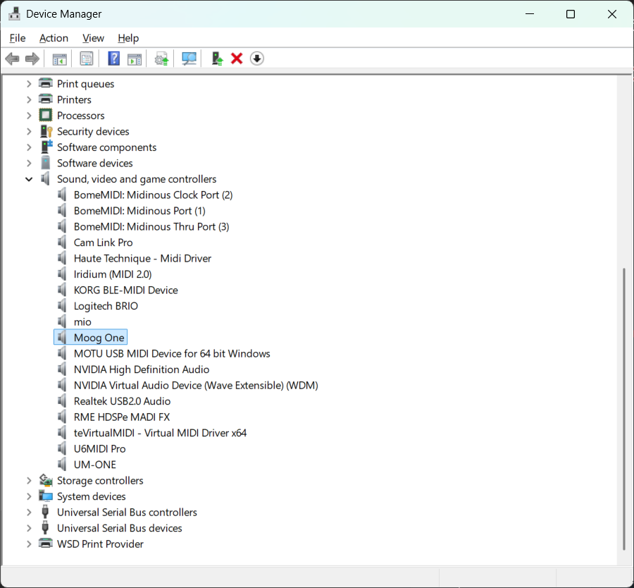Image resolution: width=634 pixels, height=588 pixels.
Task: Click the blue Help question-mark icon
Action: [113, 59]
